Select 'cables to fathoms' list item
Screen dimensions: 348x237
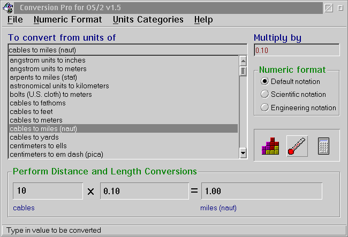[123, 103]
